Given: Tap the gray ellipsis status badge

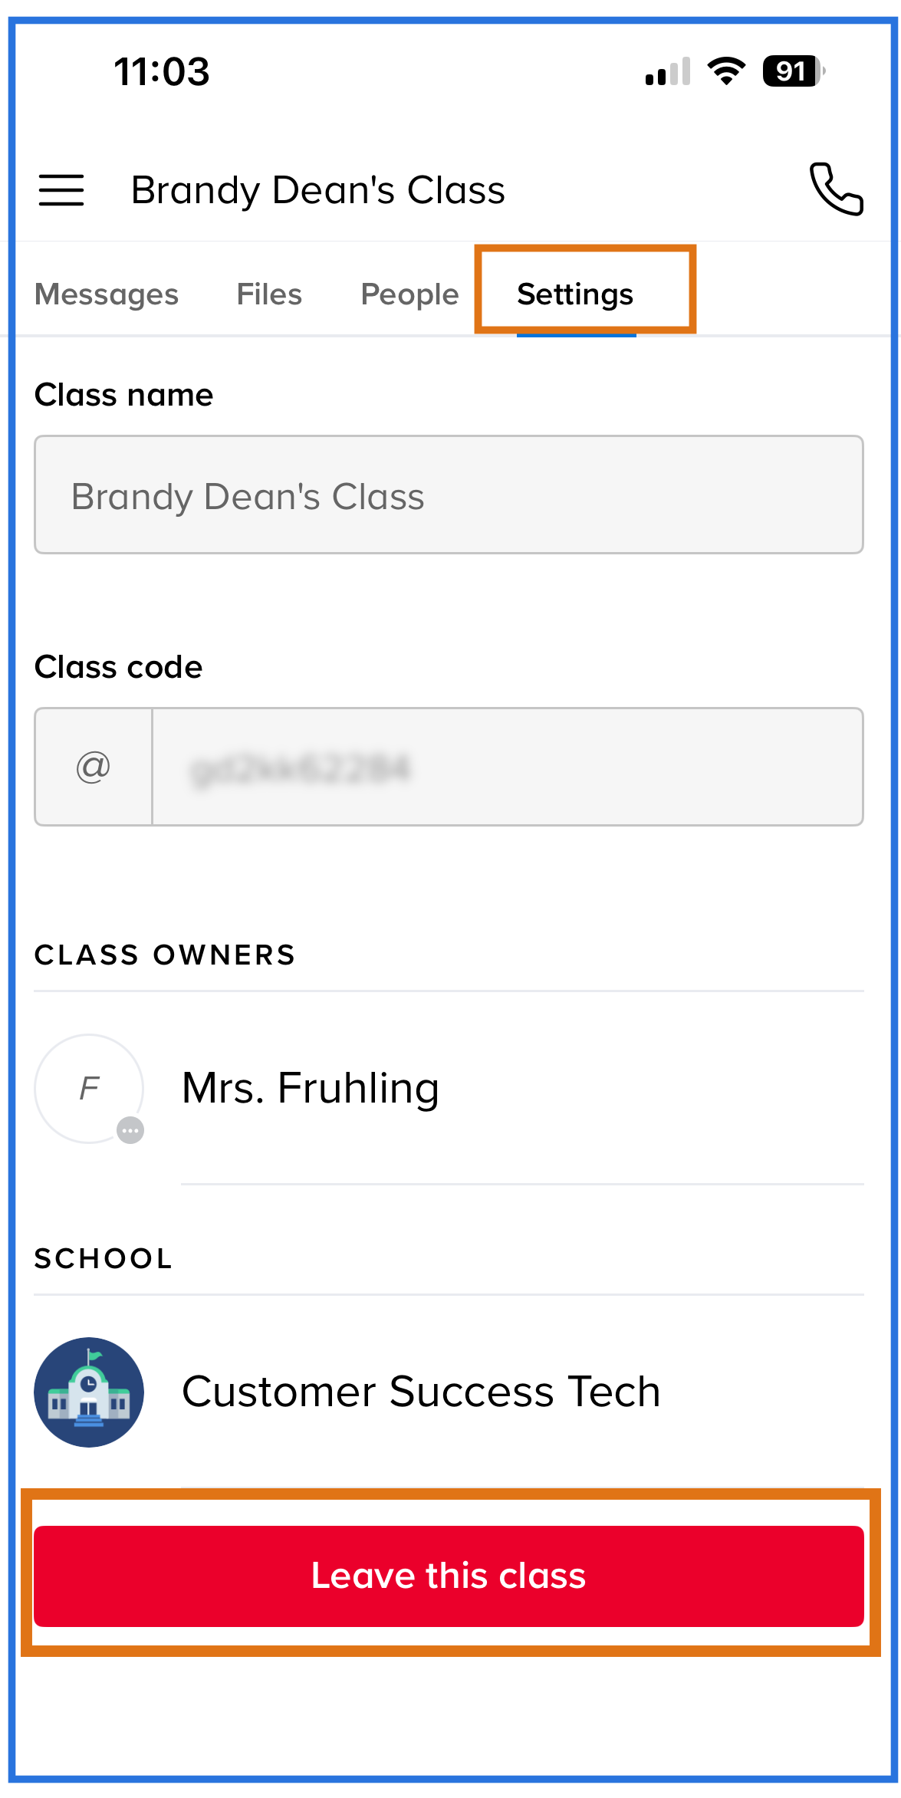Looking at the screenshot, I should 130,1130.
